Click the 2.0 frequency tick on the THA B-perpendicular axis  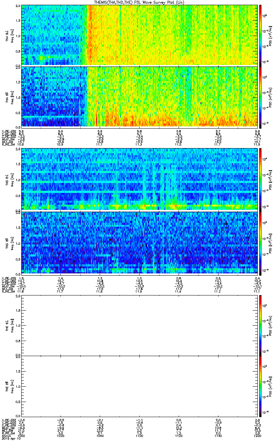[17, 7]
